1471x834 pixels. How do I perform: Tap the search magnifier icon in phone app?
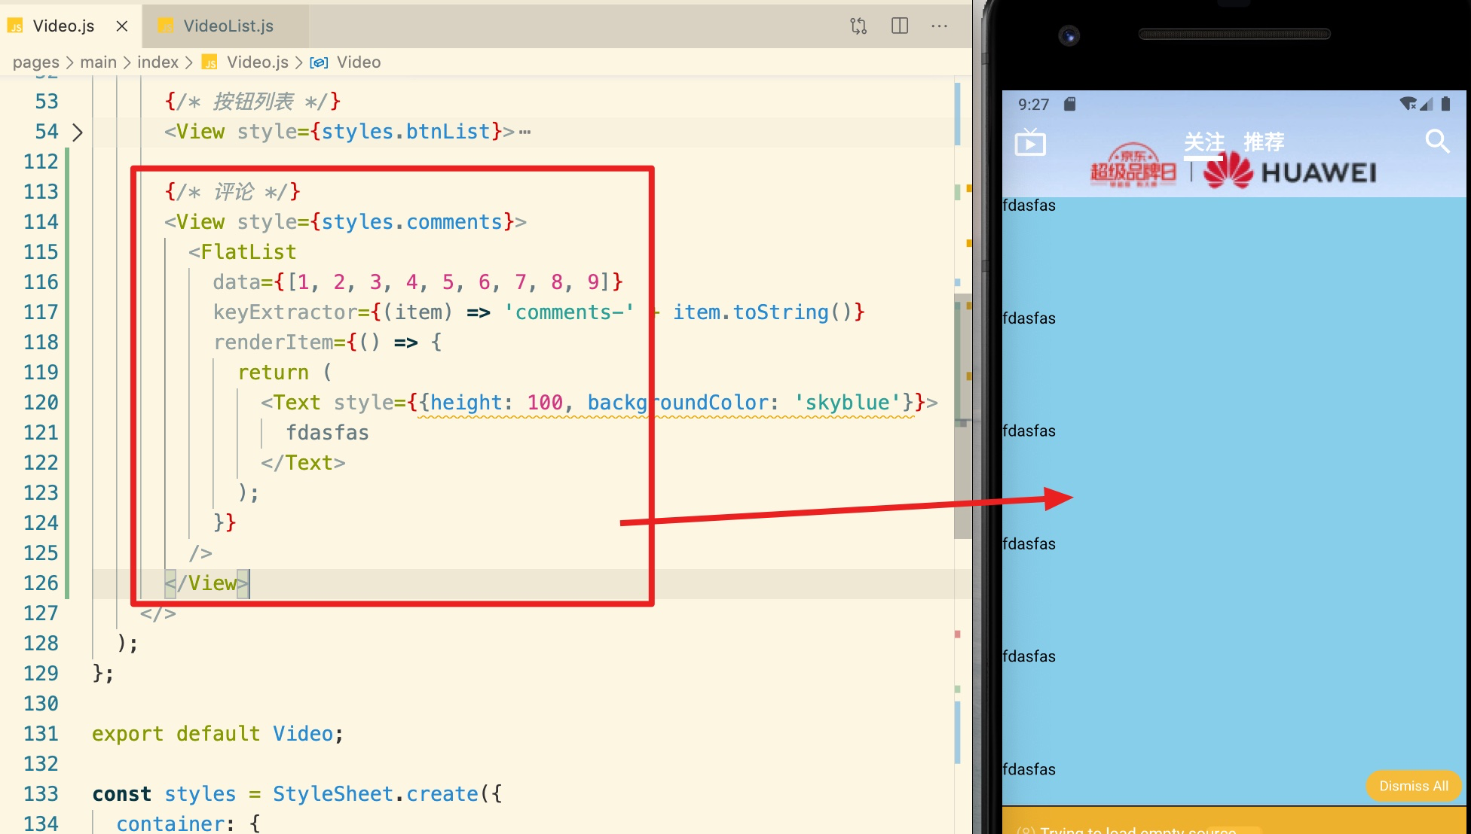(1437, 141)
